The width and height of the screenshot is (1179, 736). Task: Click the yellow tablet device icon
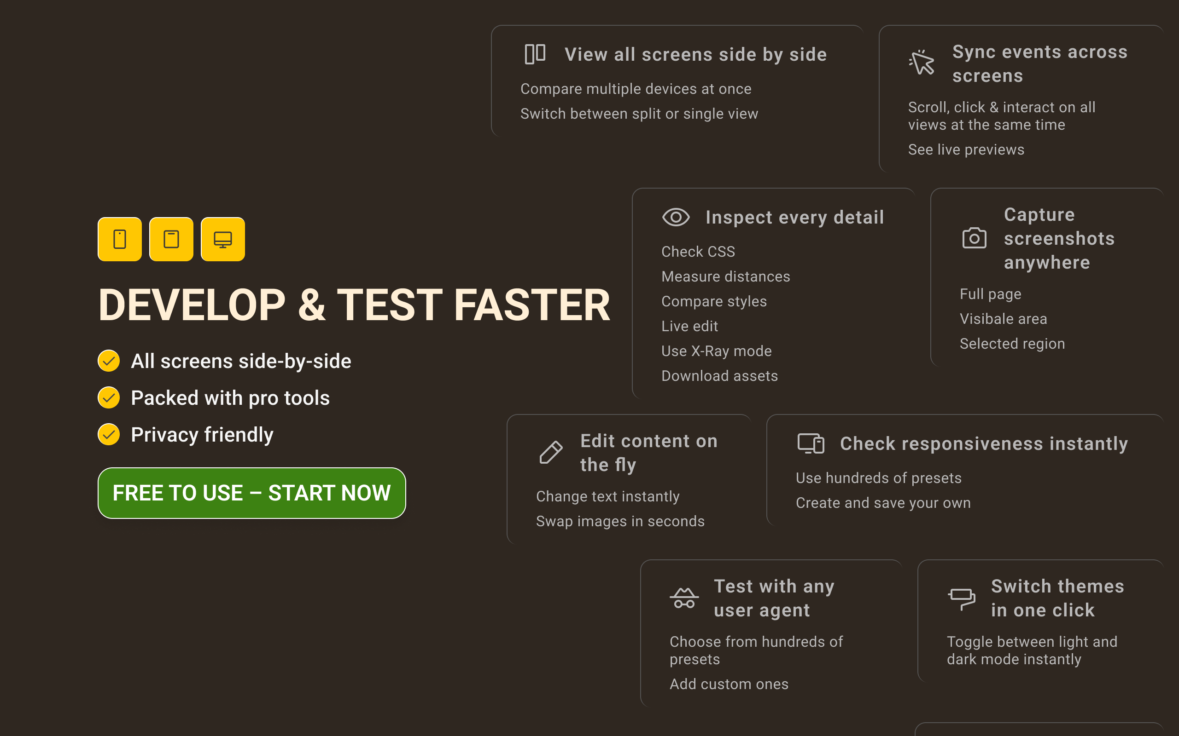[171, 239]
